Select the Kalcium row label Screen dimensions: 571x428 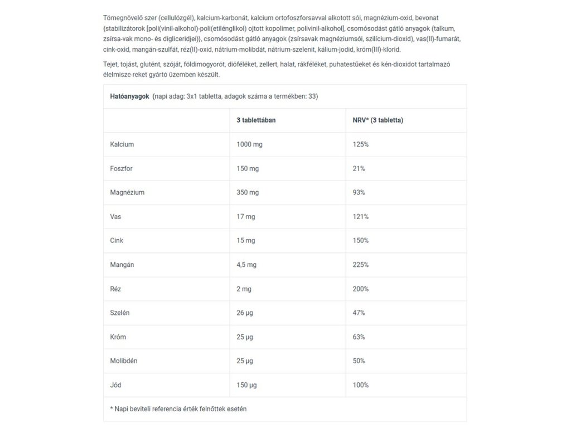pos(122,144)
